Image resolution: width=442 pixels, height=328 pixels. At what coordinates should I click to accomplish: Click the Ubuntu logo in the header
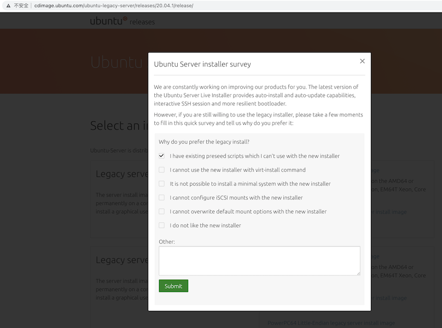pos(108,21)
